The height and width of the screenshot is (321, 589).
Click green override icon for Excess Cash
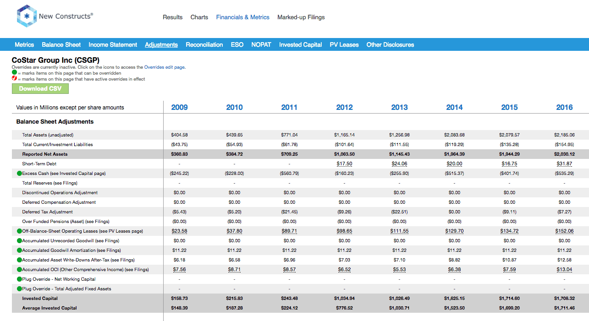(19, 174)
